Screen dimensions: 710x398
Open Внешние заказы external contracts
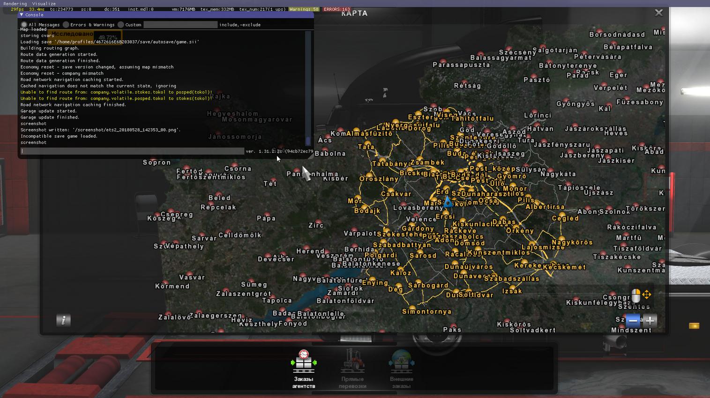coord(401,369)
